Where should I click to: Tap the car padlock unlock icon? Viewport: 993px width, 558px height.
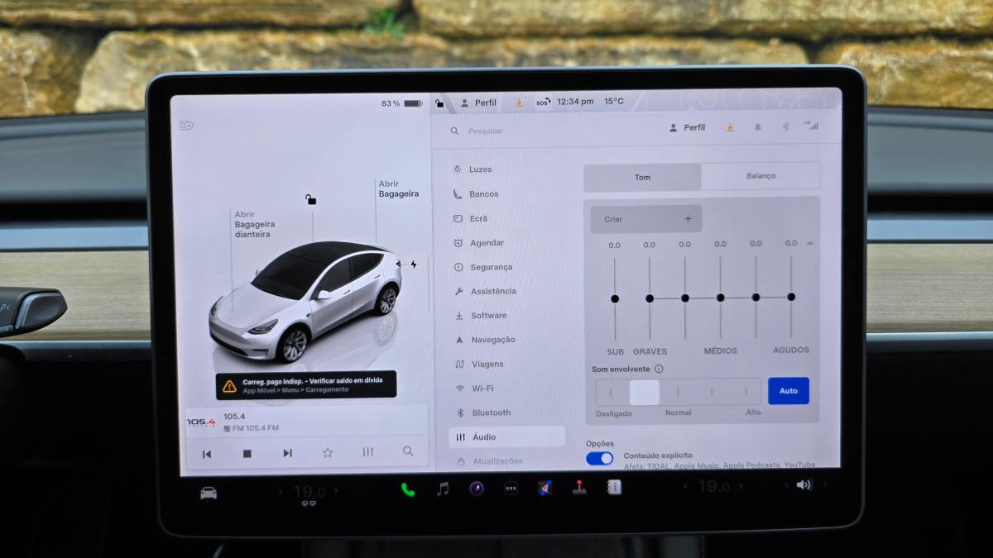pyautogui.click(x=310, y=199)
